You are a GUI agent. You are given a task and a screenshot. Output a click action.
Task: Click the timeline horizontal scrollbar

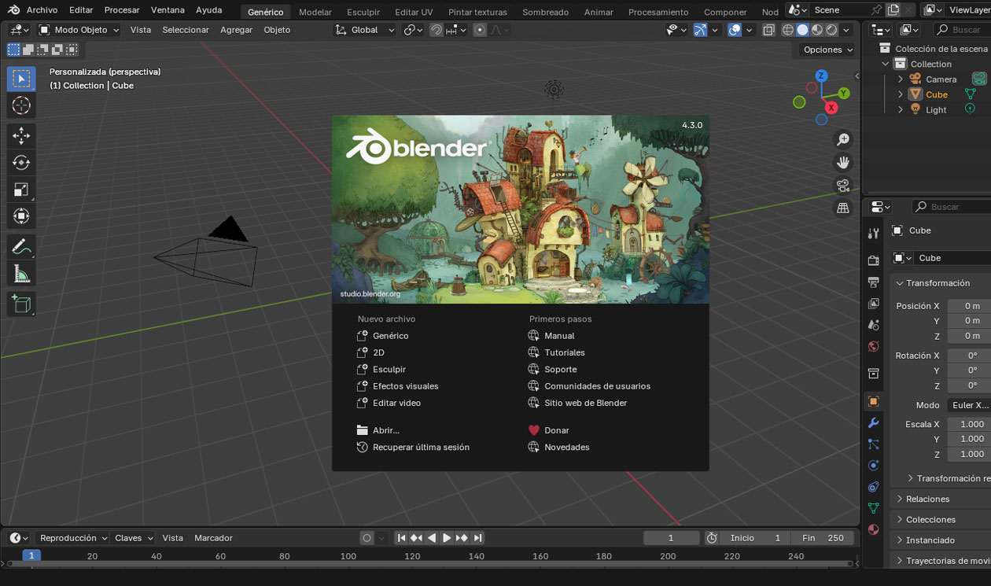click(x=429, y=564)
